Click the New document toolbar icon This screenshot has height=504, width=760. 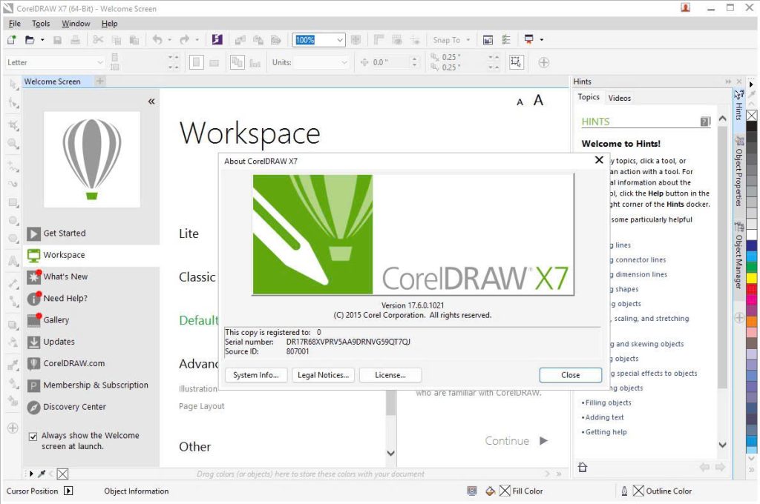pyautogui.click(x=12, y=40)
